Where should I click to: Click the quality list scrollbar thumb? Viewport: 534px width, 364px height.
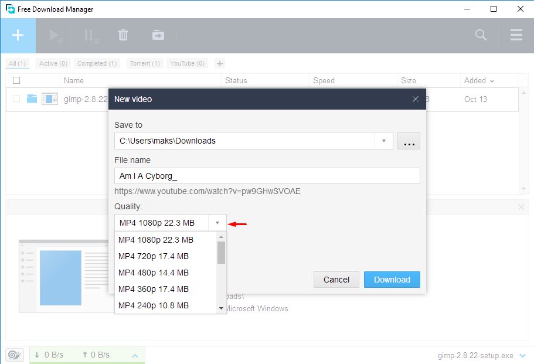pyautogui.click(x=221, y=253)
